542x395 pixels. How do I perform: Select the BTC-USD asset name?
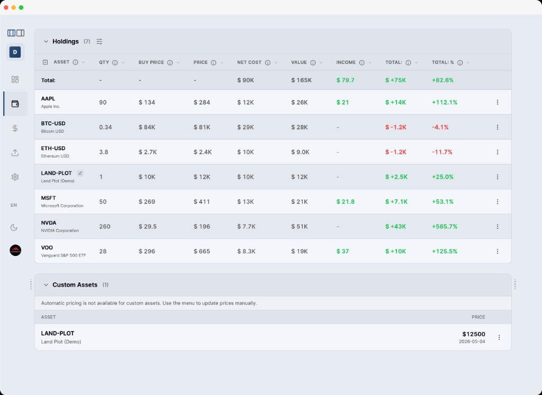click(53, 124)
